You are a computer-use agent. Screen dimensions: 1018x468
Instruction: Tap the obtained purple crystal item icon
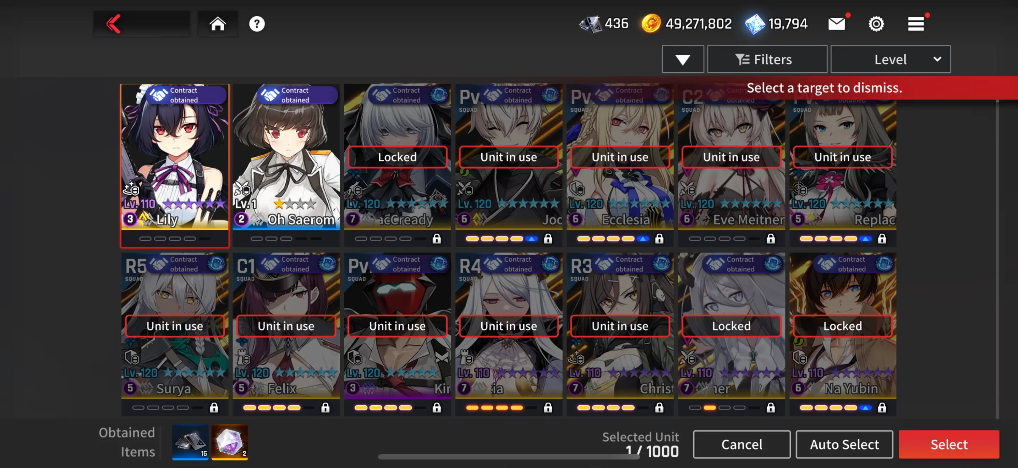(x=230, y=442)
